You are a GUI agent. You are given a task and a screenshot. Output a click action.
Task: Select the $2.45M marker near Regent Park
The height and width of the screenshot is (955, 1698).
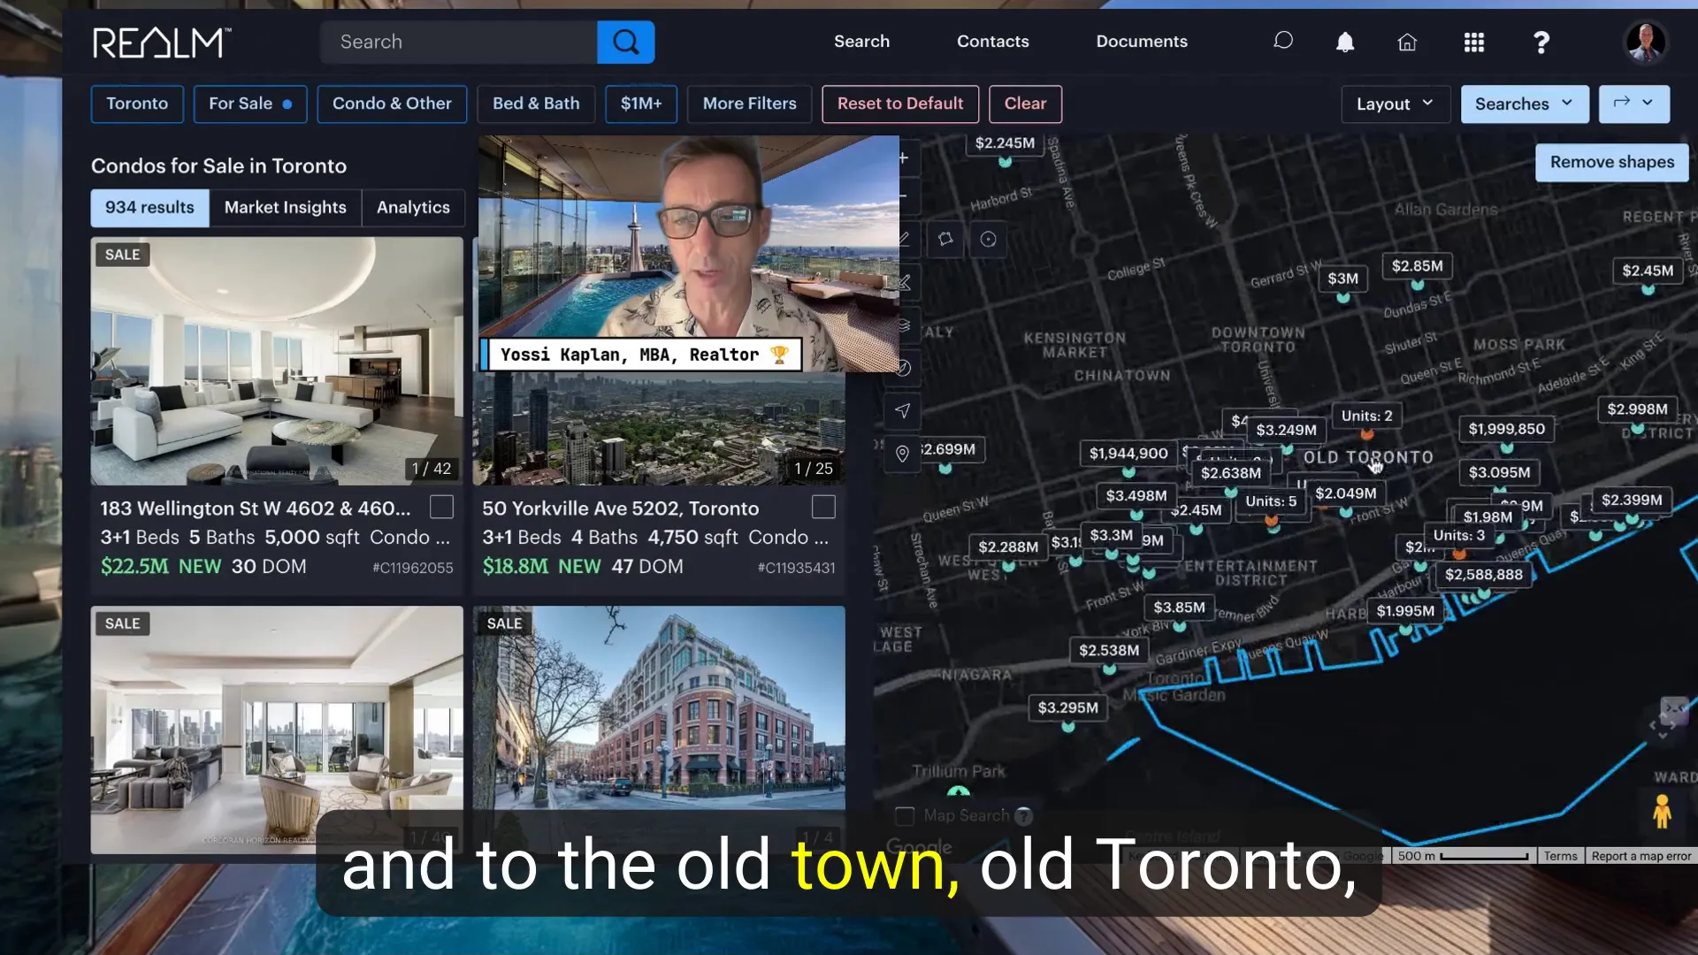point(1648,271)
